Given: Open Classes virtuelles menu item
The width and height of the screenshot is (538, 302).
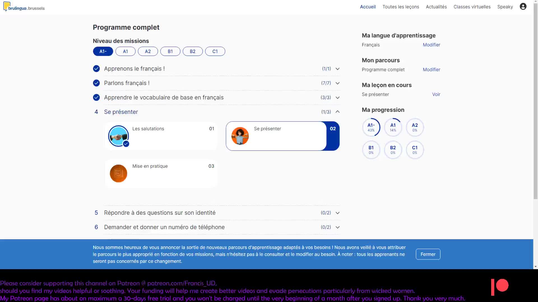Looking at the screenshot, I should tap(472, 7).
